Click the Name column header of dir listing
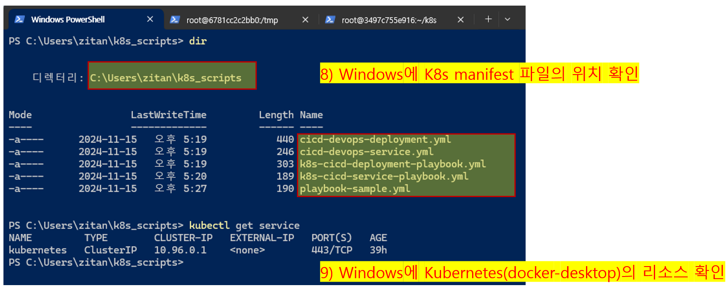The height and width of the screenshot is (289, 728). tap(311, 115)
